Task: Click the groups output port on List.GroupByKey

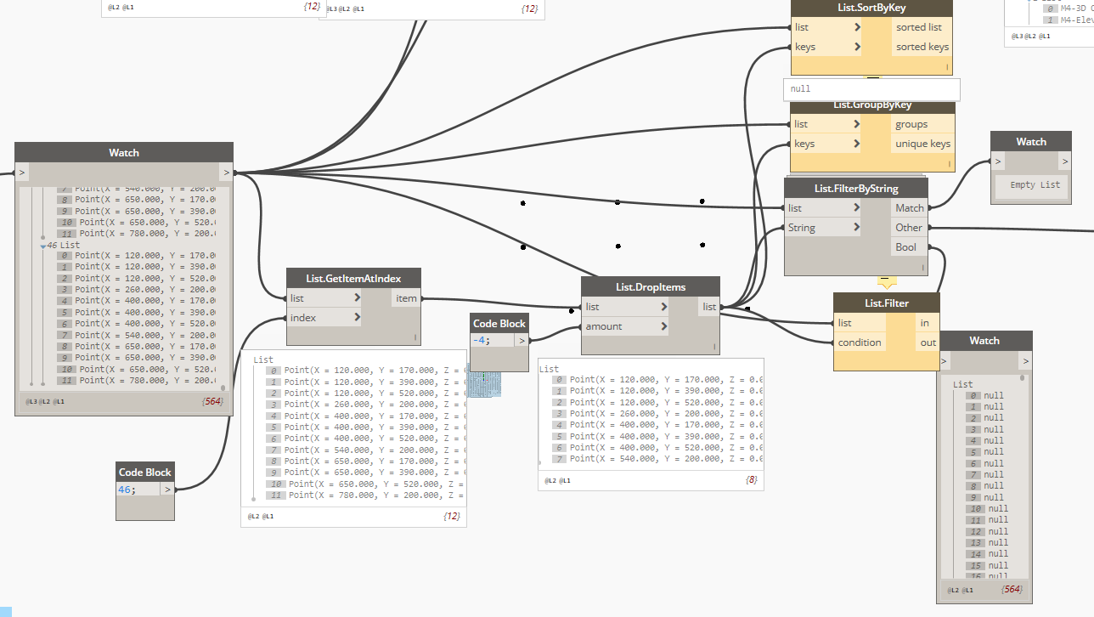Action: click(911, 123)
